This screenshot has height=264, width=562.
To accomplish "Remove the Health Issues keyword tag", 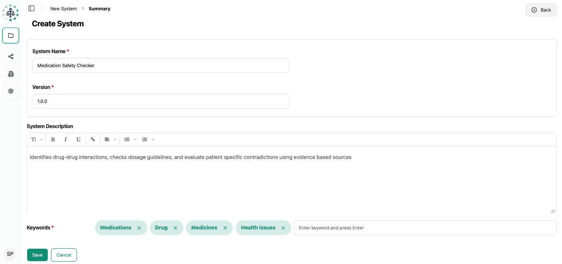I will (x=283, y=228).
